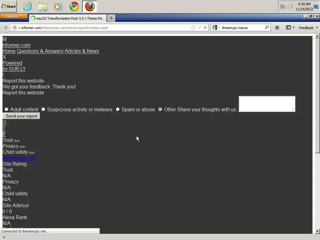Open the G share link

4,122
